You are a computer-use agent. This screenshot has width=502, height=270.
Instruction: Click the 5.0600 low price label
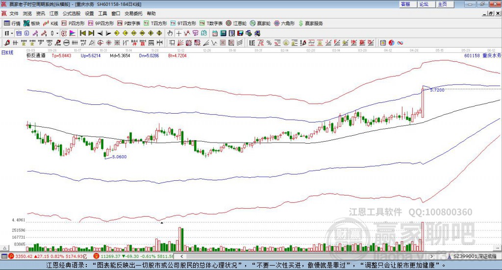(119, 157)
